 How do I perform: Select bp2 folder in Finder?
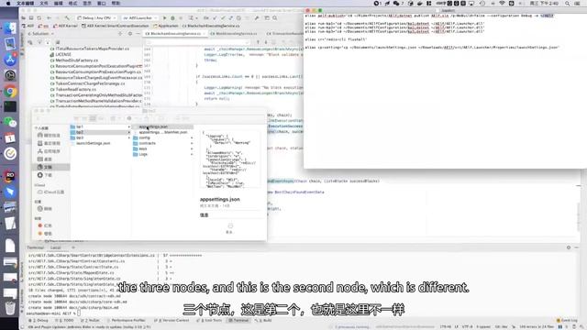99,132
